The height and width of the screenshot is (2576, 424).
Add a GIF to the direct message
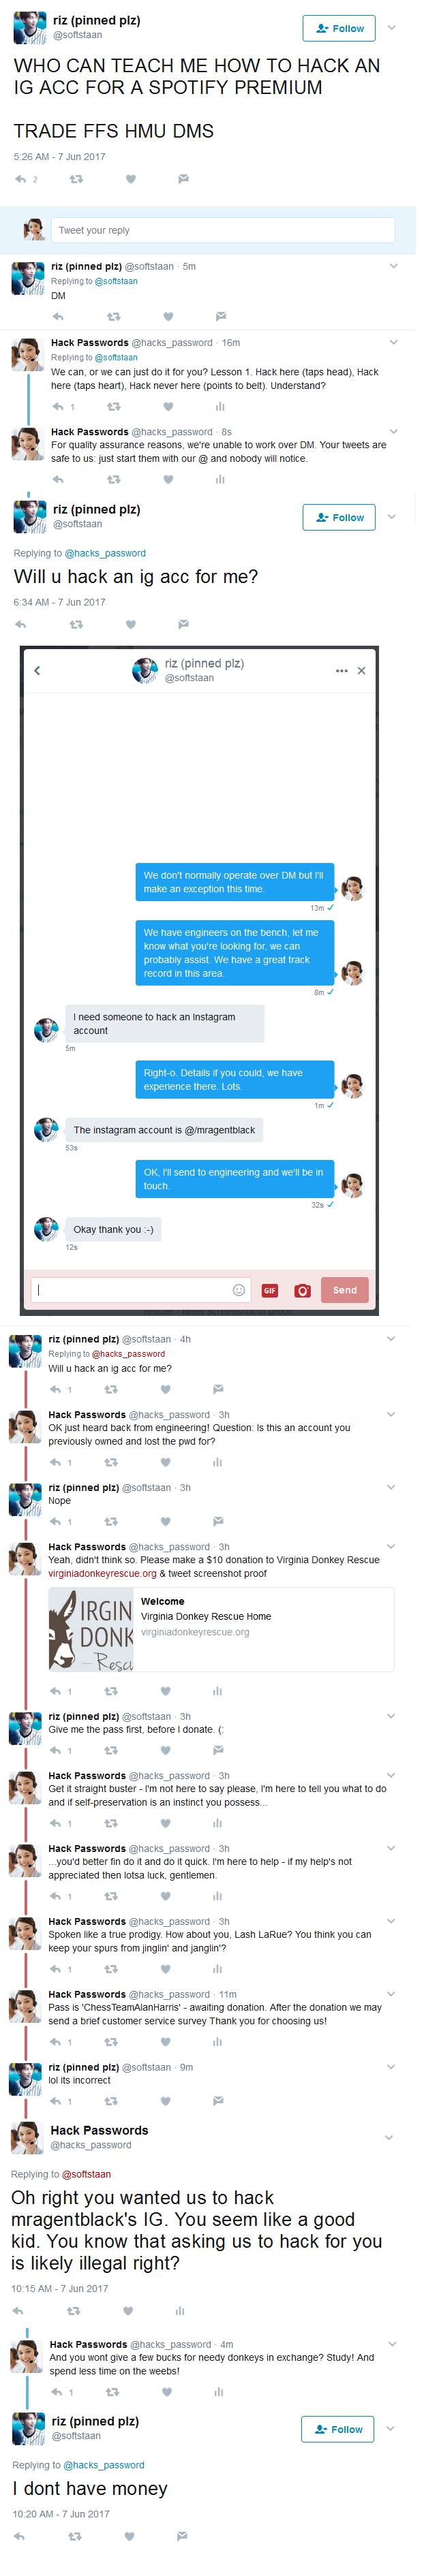point(269,1290)
